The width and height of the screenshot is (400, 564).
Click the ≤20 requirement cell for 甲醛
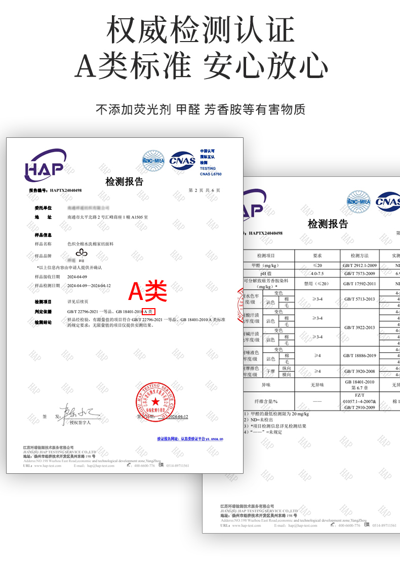317,266
